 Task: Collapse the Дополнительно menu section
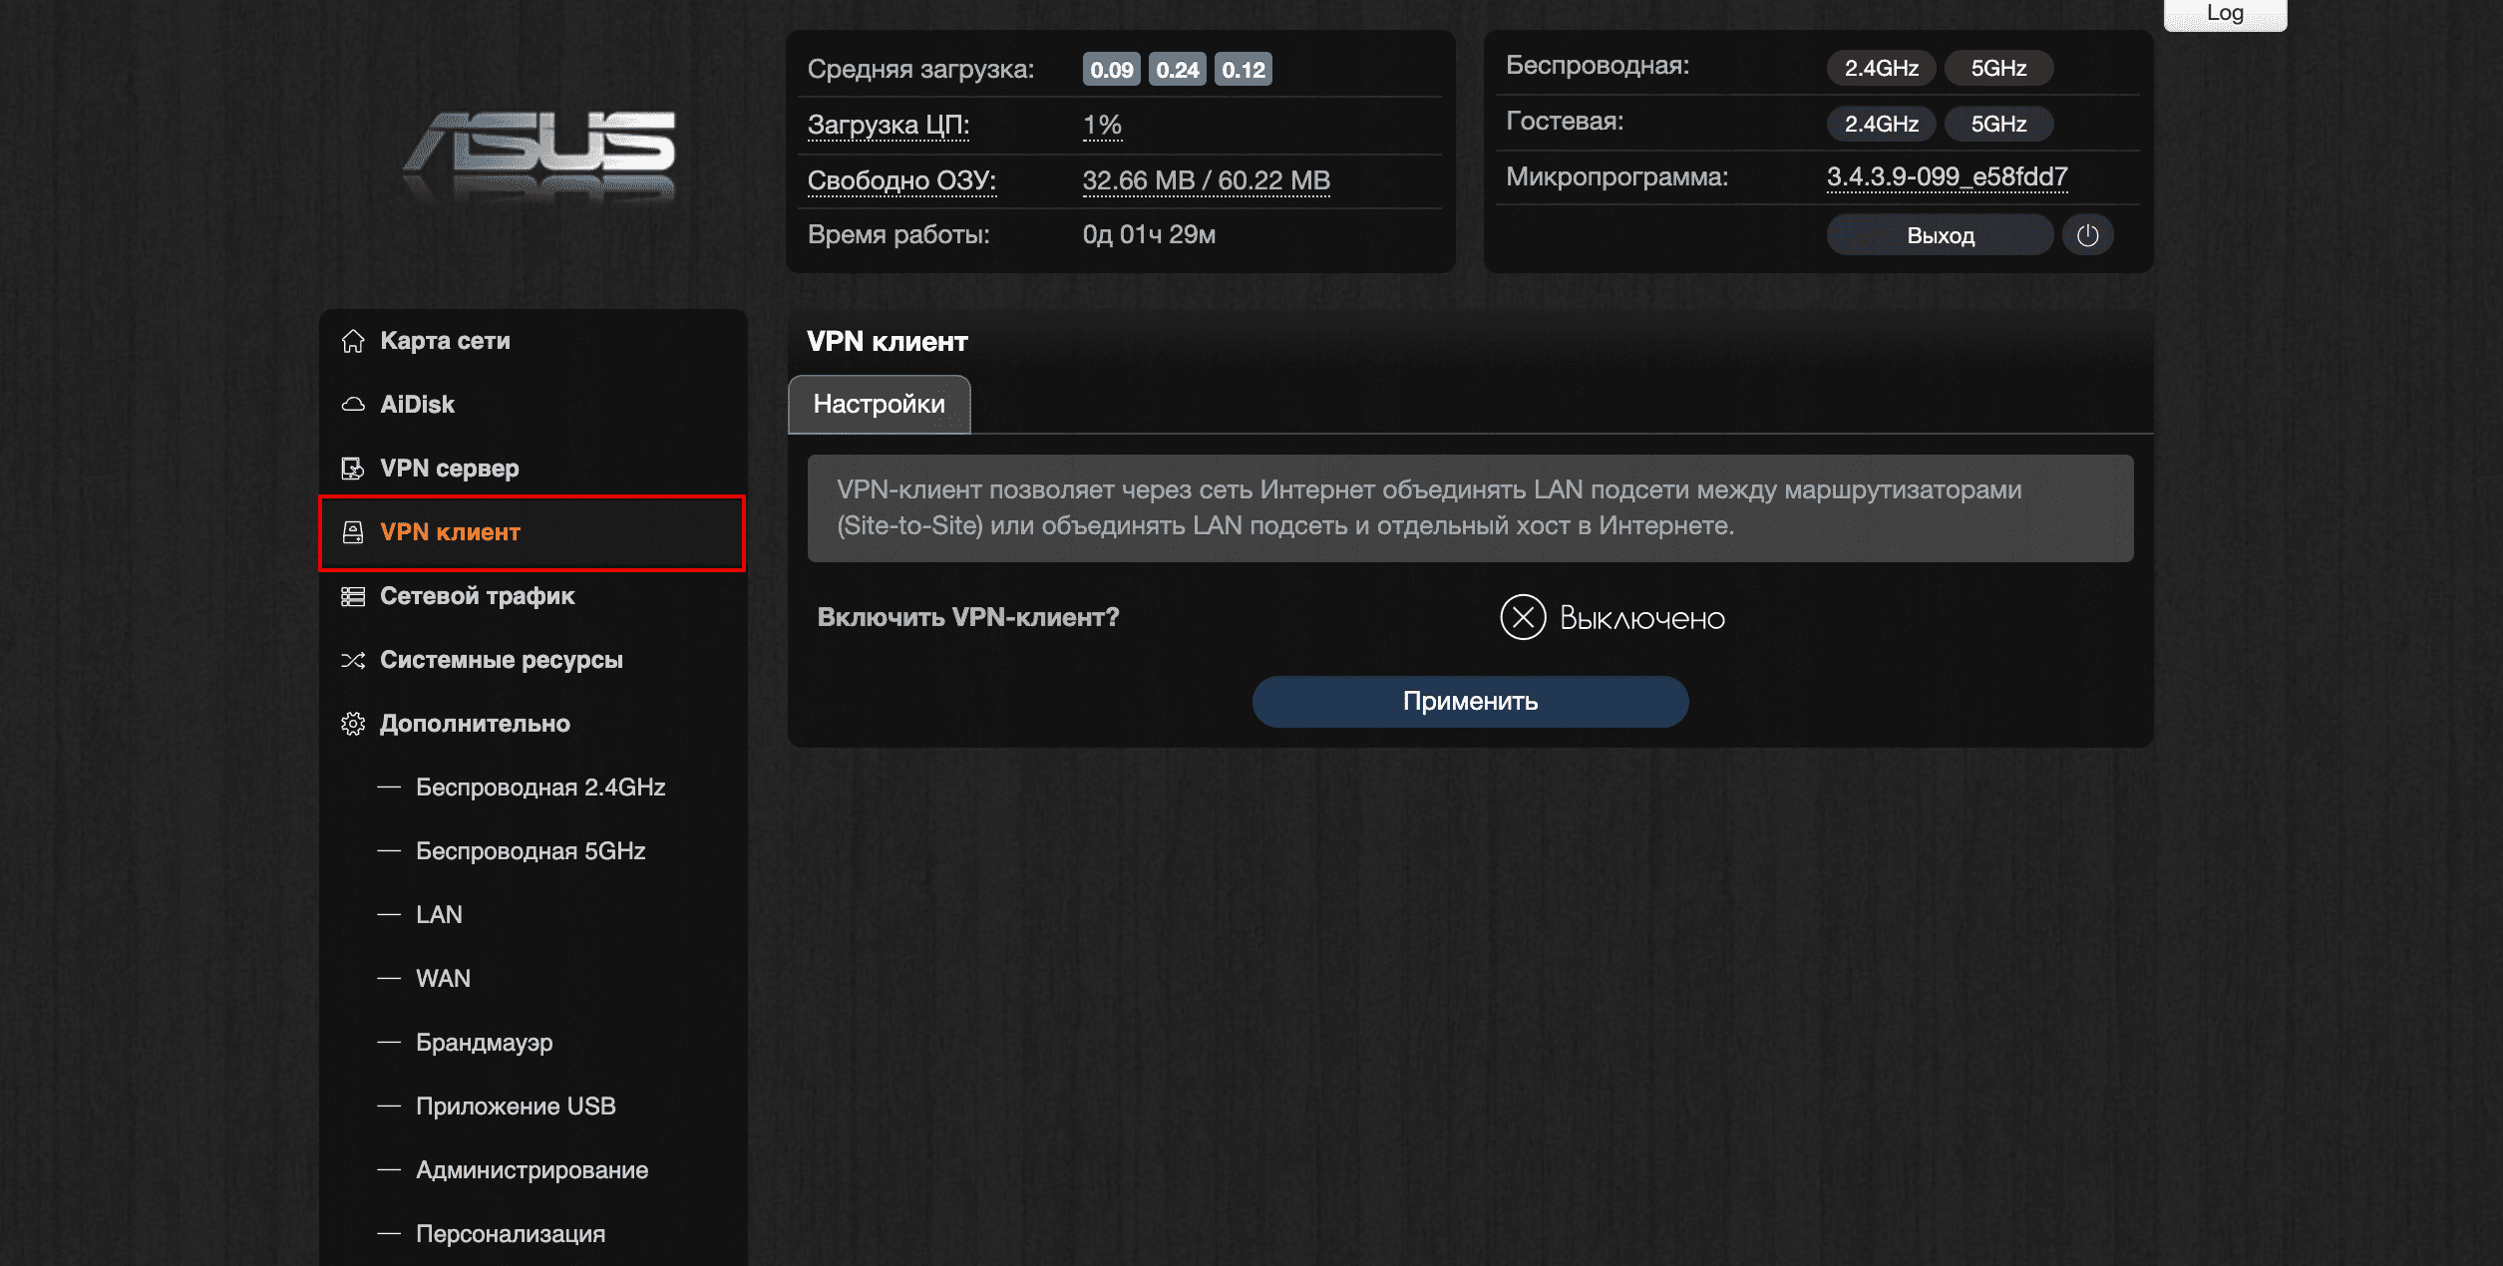click(x=475, y=724)
